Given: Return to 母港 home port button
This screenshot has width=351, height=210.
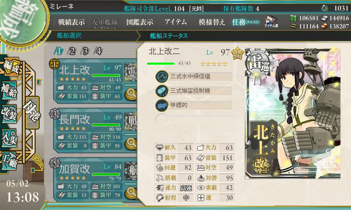Looking at the screenshot, I should 32,112.
